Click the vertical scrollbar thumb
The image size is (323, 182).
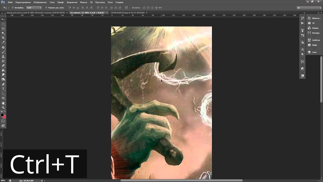(x=321, y=80)
